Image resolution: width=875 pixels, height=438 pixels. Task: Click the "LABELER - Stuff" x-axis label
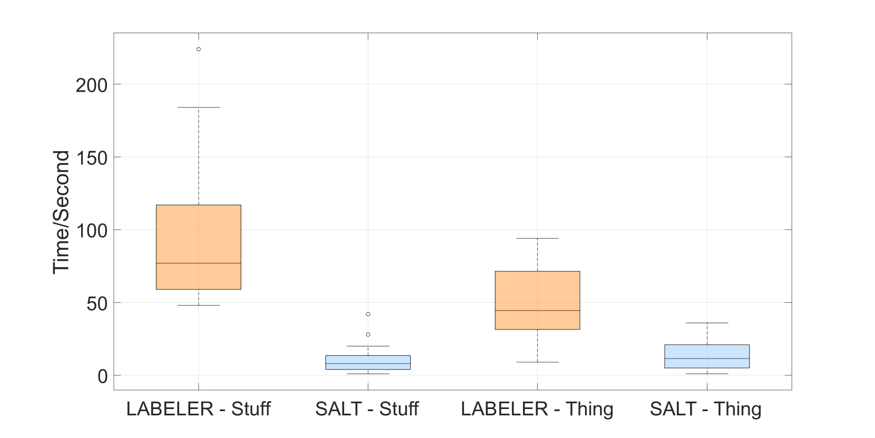[199, 409]
